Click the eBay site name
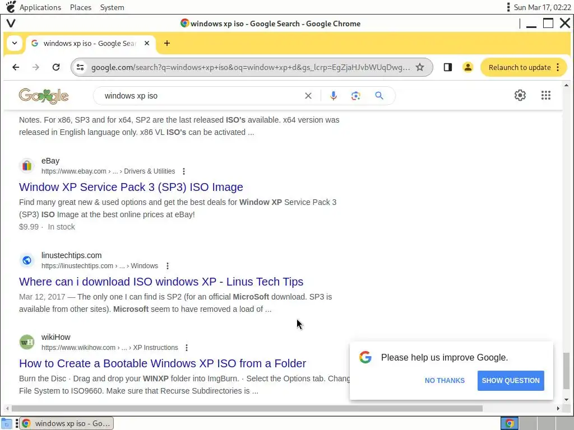This screenshot has height=430, width=574. (50, 161)
